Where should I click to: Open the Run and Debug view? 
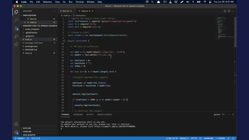click(x=16, y=36)
